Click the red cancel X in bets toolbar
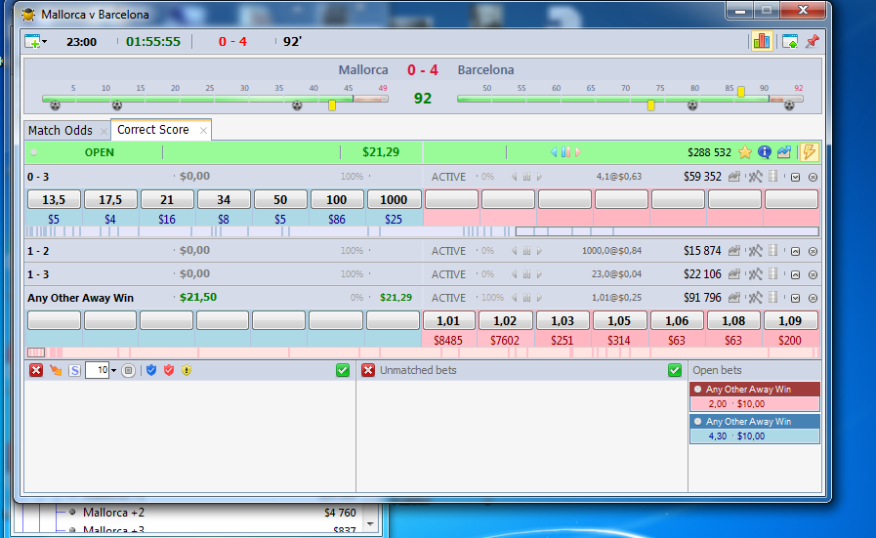This screenshot has width=876, height=538. pos(36,370)
